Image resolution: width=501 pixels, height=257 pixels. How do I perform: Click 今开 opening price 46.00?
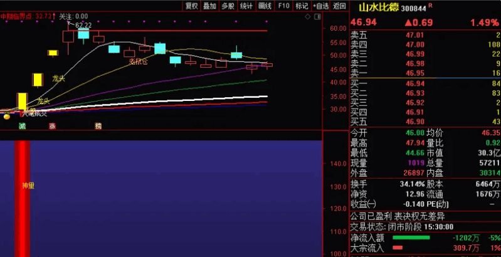pos(415,133)
